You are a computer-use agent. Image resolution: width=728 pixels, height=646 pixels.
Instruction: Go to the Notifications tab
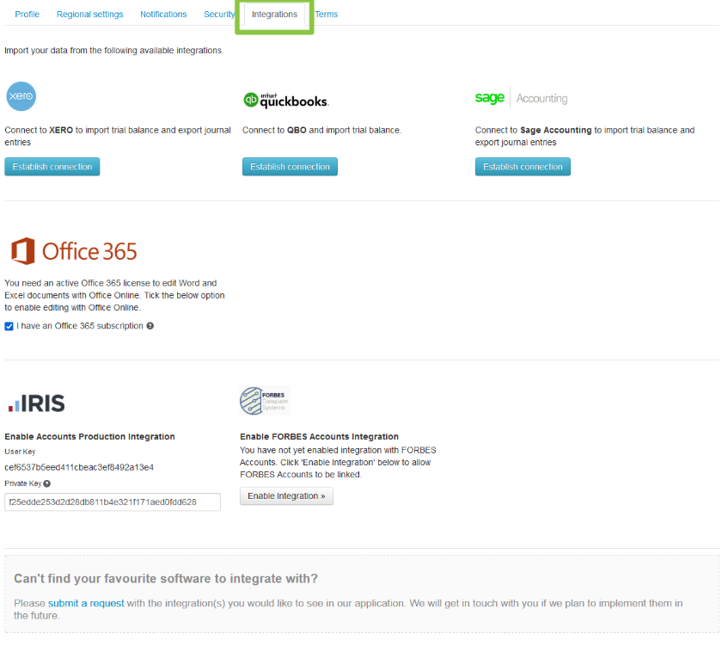click(163, 15)
